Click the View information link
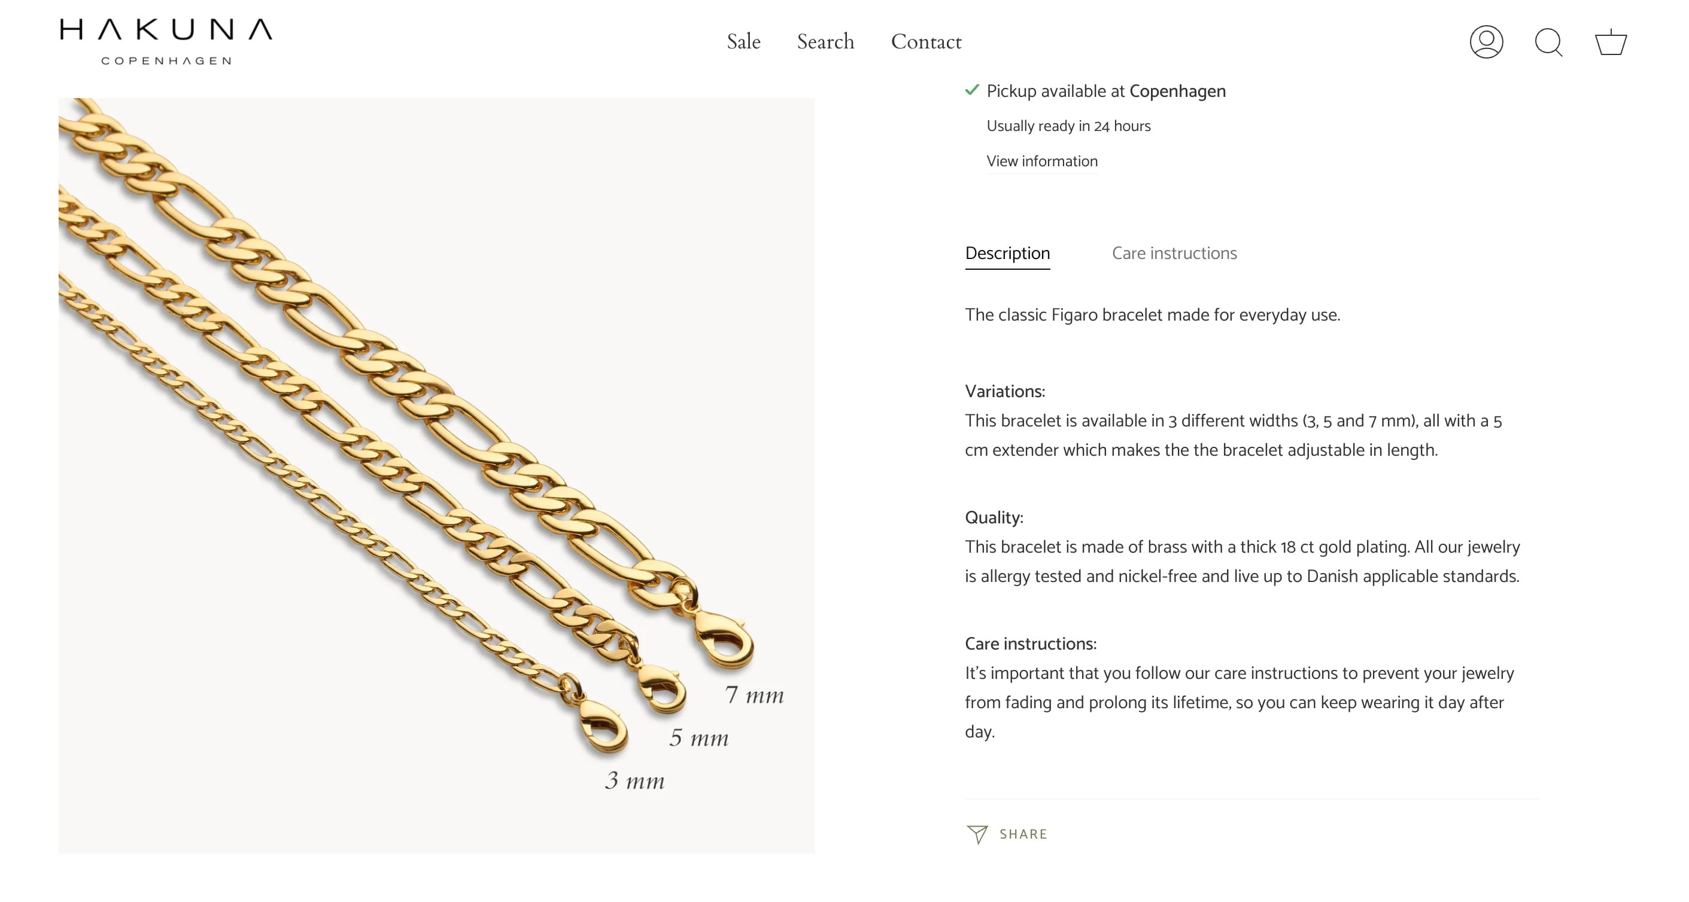 pos(1042,161)
